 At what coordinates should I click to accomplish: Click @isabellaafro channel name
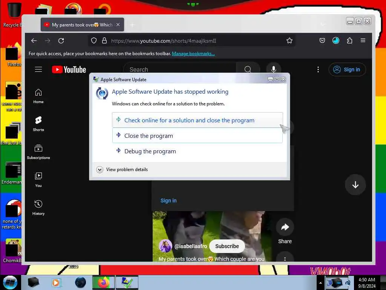pos(190,246)
